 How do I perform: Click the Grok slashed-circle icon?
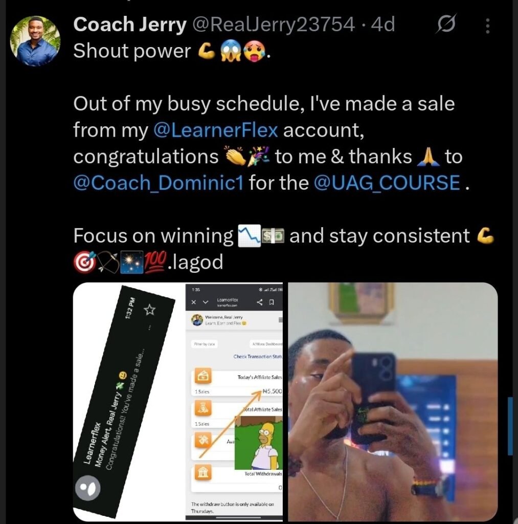[x=447, y=25]
